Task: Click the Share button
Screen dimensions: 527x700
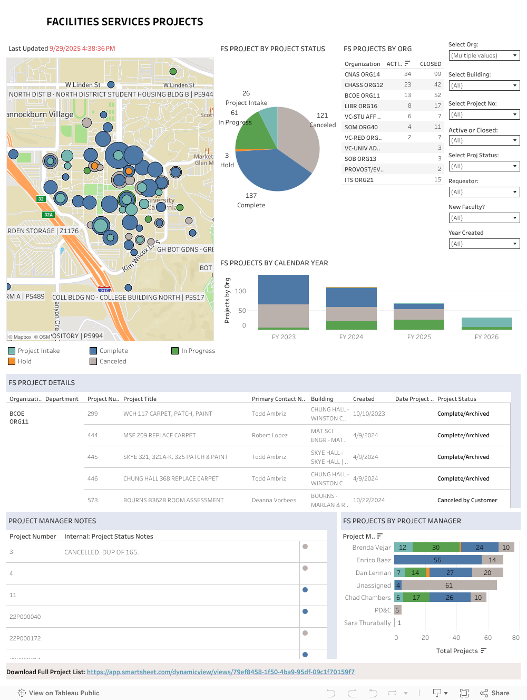Action: point(495,693)
